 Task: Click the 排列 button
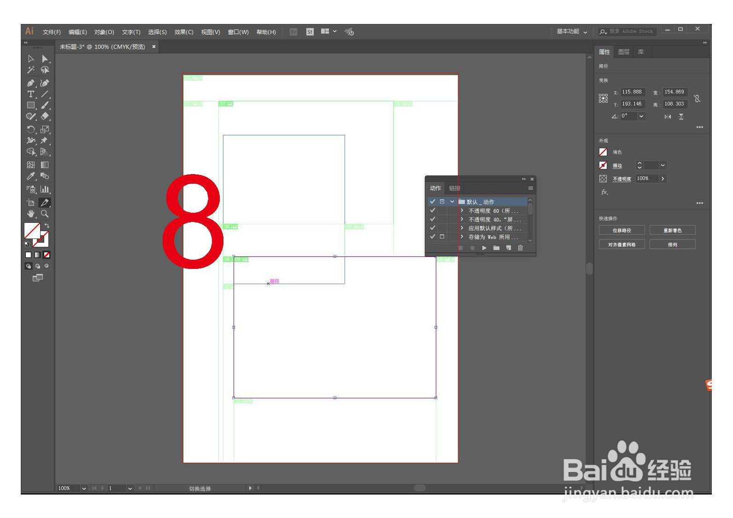tap(673, 244)
